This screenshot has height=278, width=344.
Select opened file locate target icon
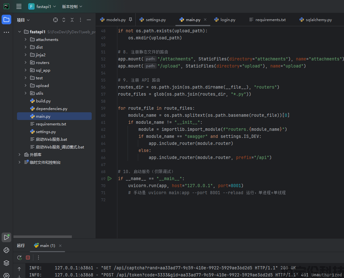coord(55,20)
